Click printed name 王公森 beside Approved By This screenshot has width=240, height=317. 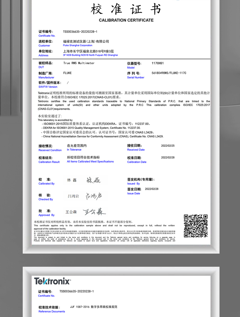point(71,212)
